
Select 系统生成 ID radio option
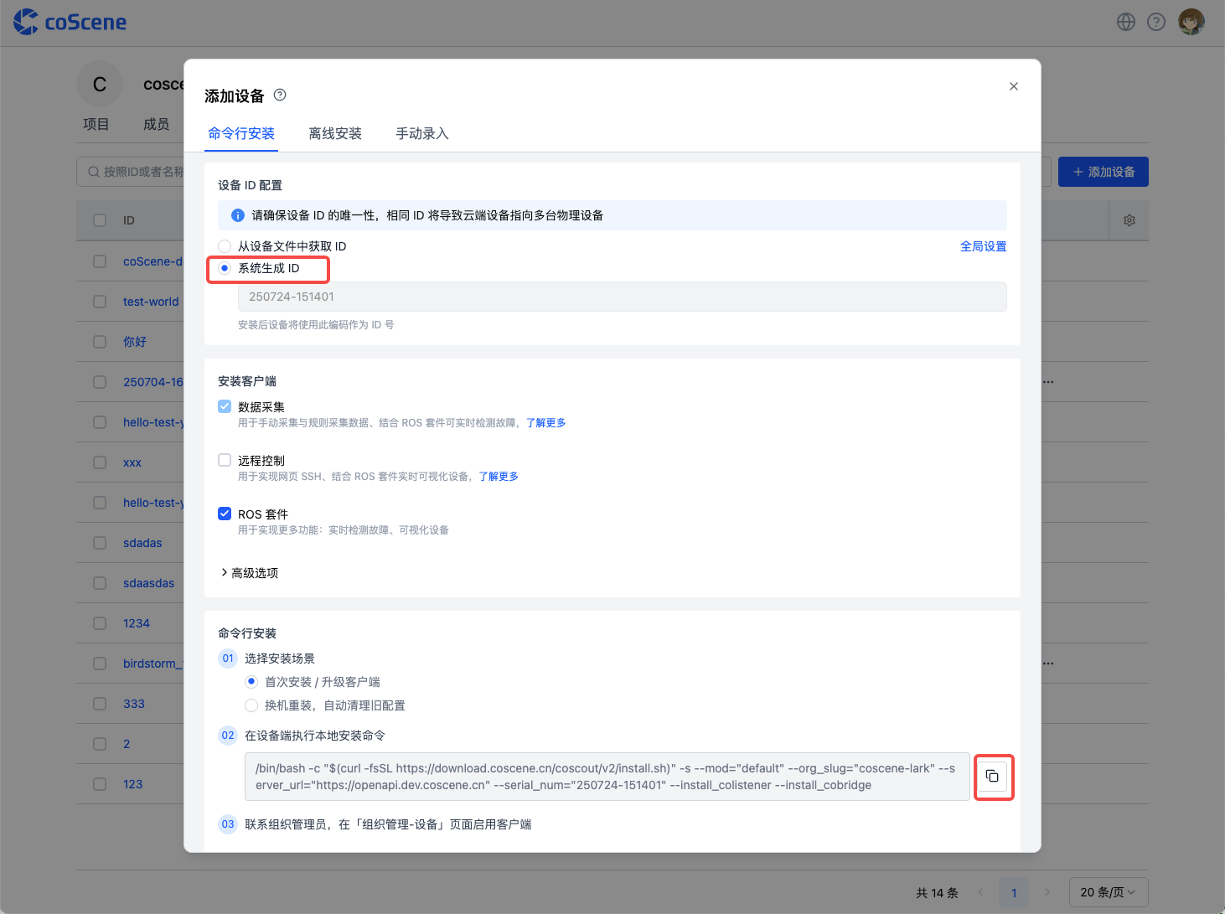coord(225,268)
